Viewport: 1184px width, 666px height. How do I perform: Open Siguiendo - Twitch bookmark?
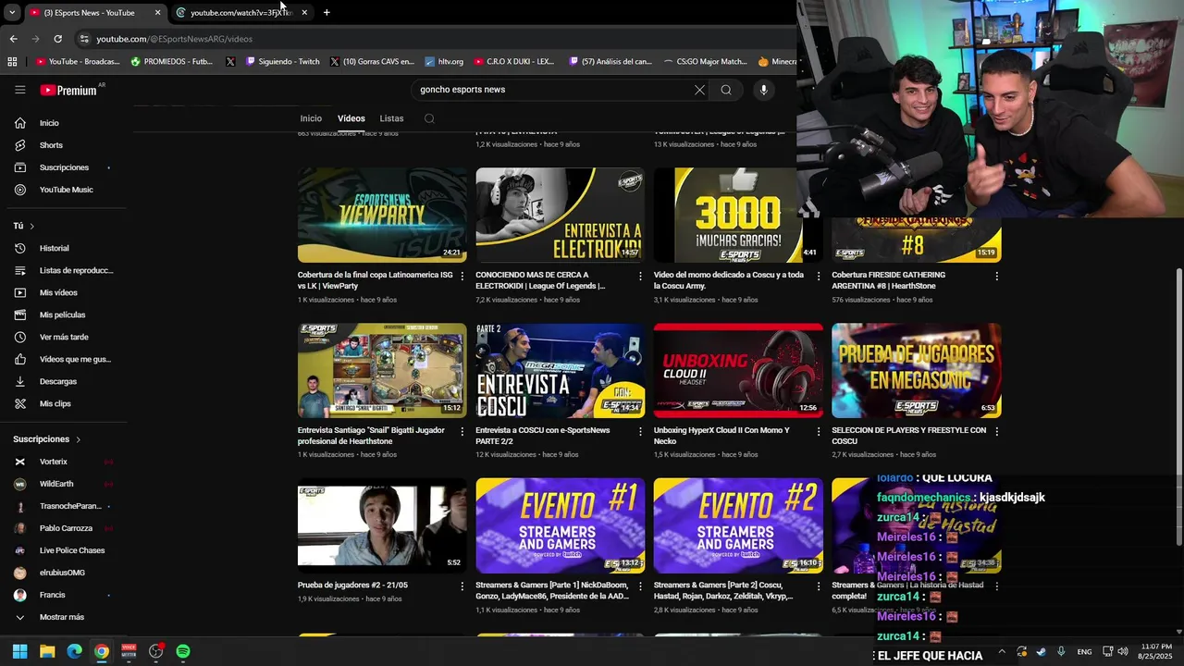pos(282,62)
